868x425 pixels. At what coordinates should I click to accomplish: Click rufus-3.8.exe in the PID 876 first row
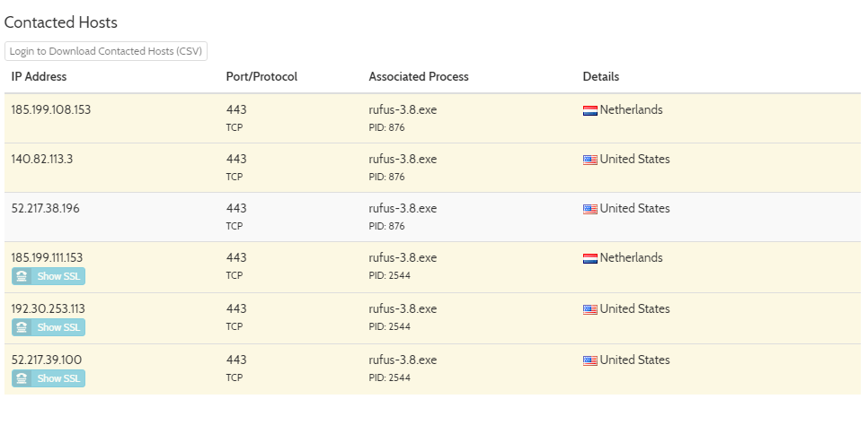pos(403,110)
